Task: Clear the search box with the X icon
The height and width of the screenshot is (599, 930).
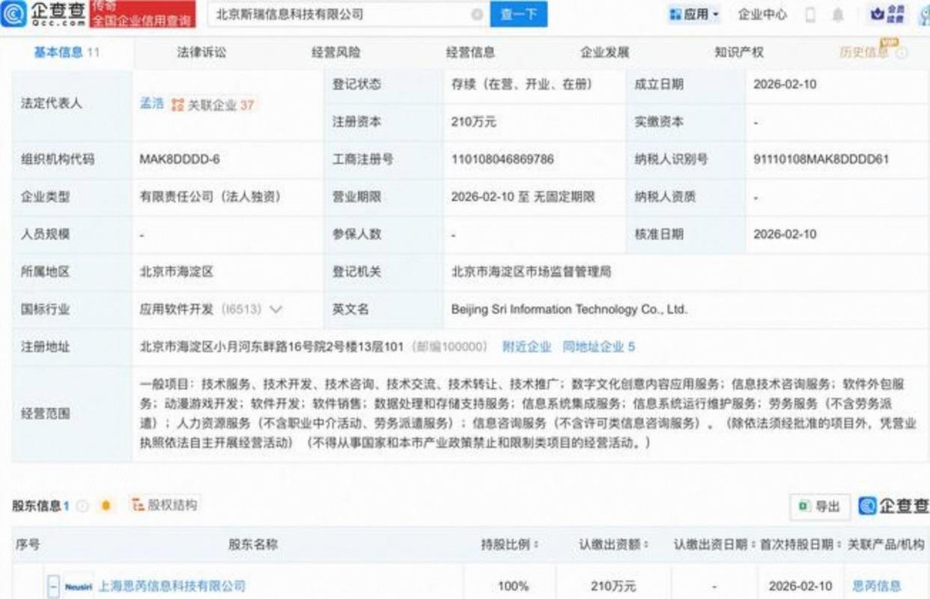Action: tap(477, 14)
